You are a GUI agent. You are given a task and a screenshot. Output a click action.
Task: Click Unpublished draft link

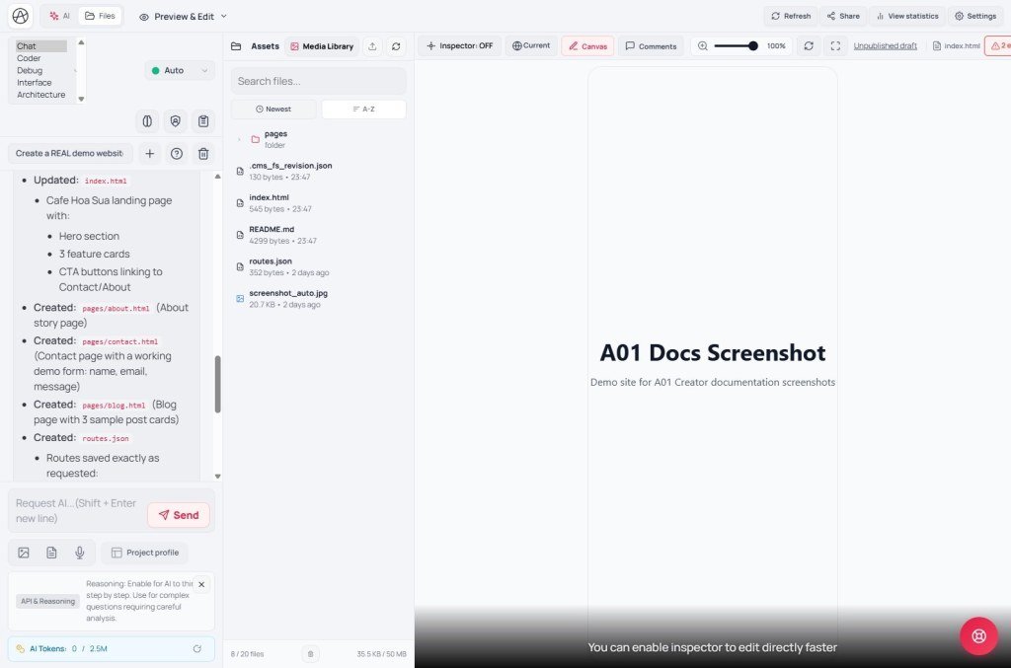[x=886, y=45]
